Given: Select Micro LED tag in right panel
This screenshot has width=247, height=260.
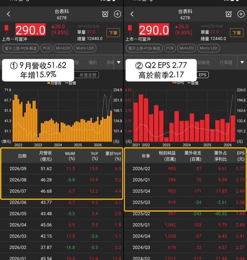Looking at the screenshot, I should 208,48.
